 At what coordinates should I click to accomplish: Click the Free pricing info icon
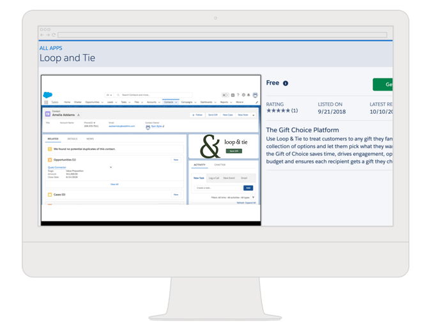click(x=286, y=83)
